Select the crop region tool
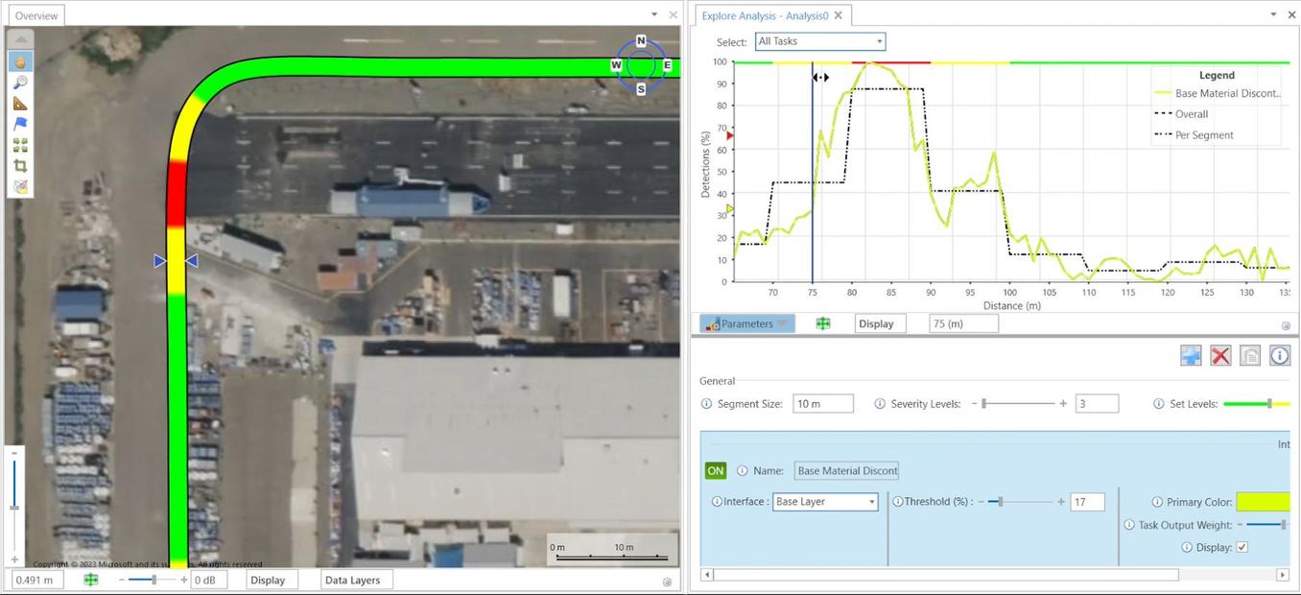The image size is (1301, 595). tap(20, 165)
